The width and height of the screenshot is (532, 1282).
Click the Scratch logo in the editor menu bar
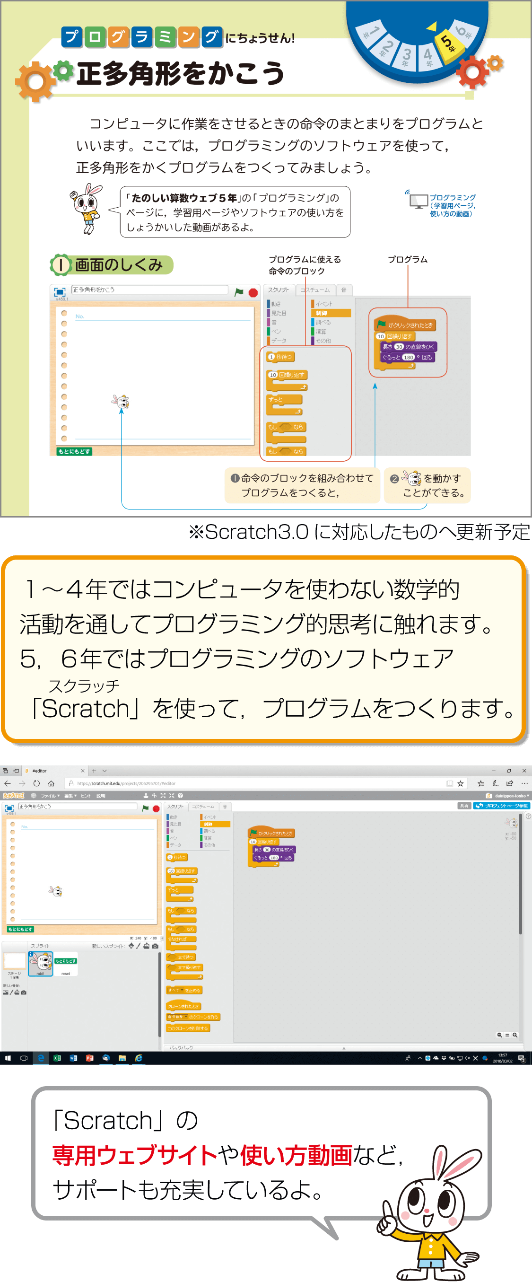click(13, 795)
